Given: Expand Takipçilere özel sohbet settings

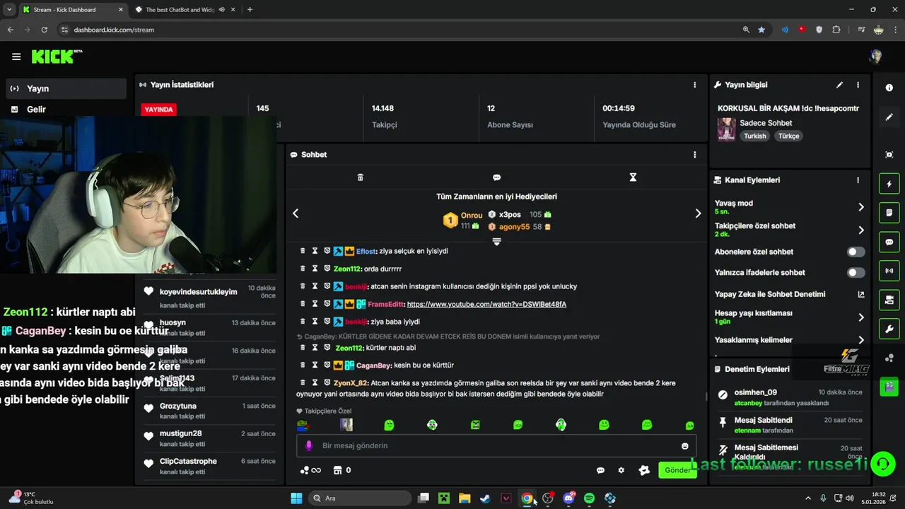Looking at the screenshot, I should pos(789,230).
